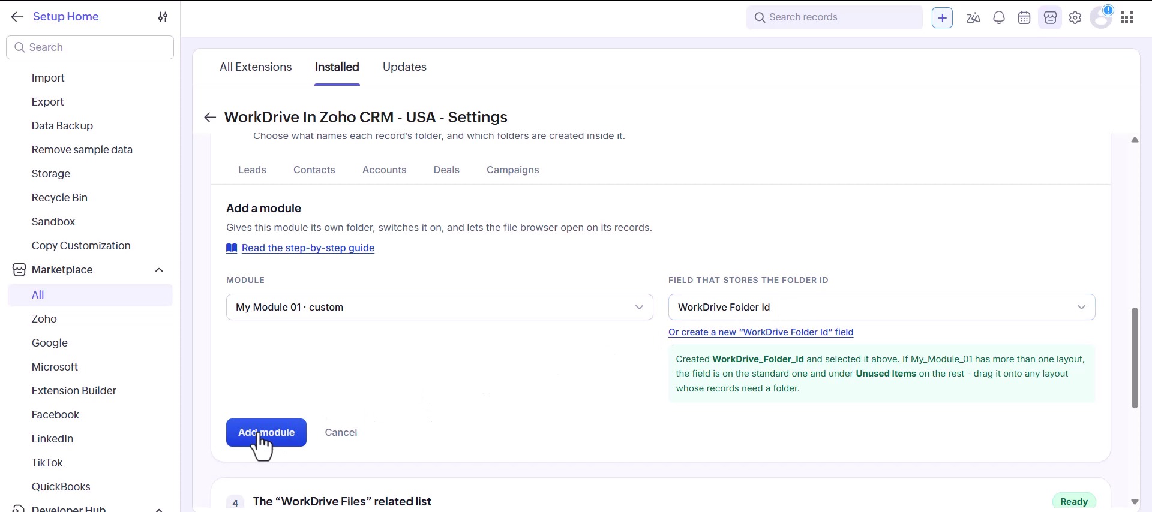Open the settings gear icon

point(1075,17)
